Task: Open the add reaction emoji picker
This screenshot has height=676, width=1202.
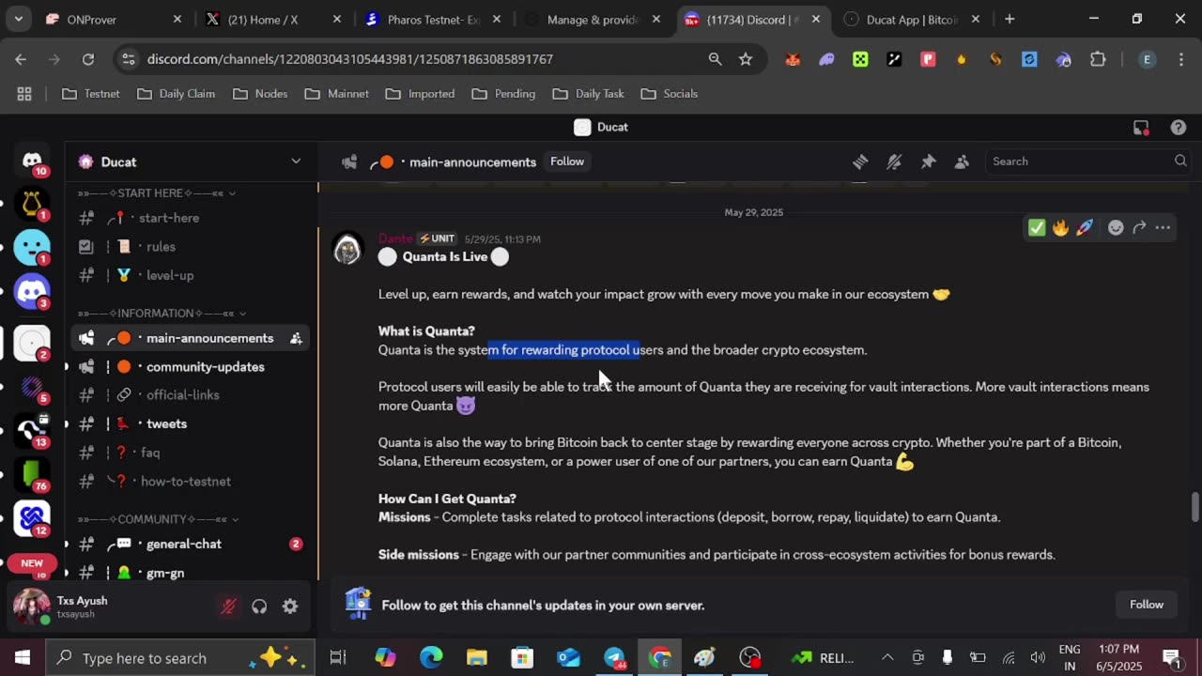Action: 1116,227
